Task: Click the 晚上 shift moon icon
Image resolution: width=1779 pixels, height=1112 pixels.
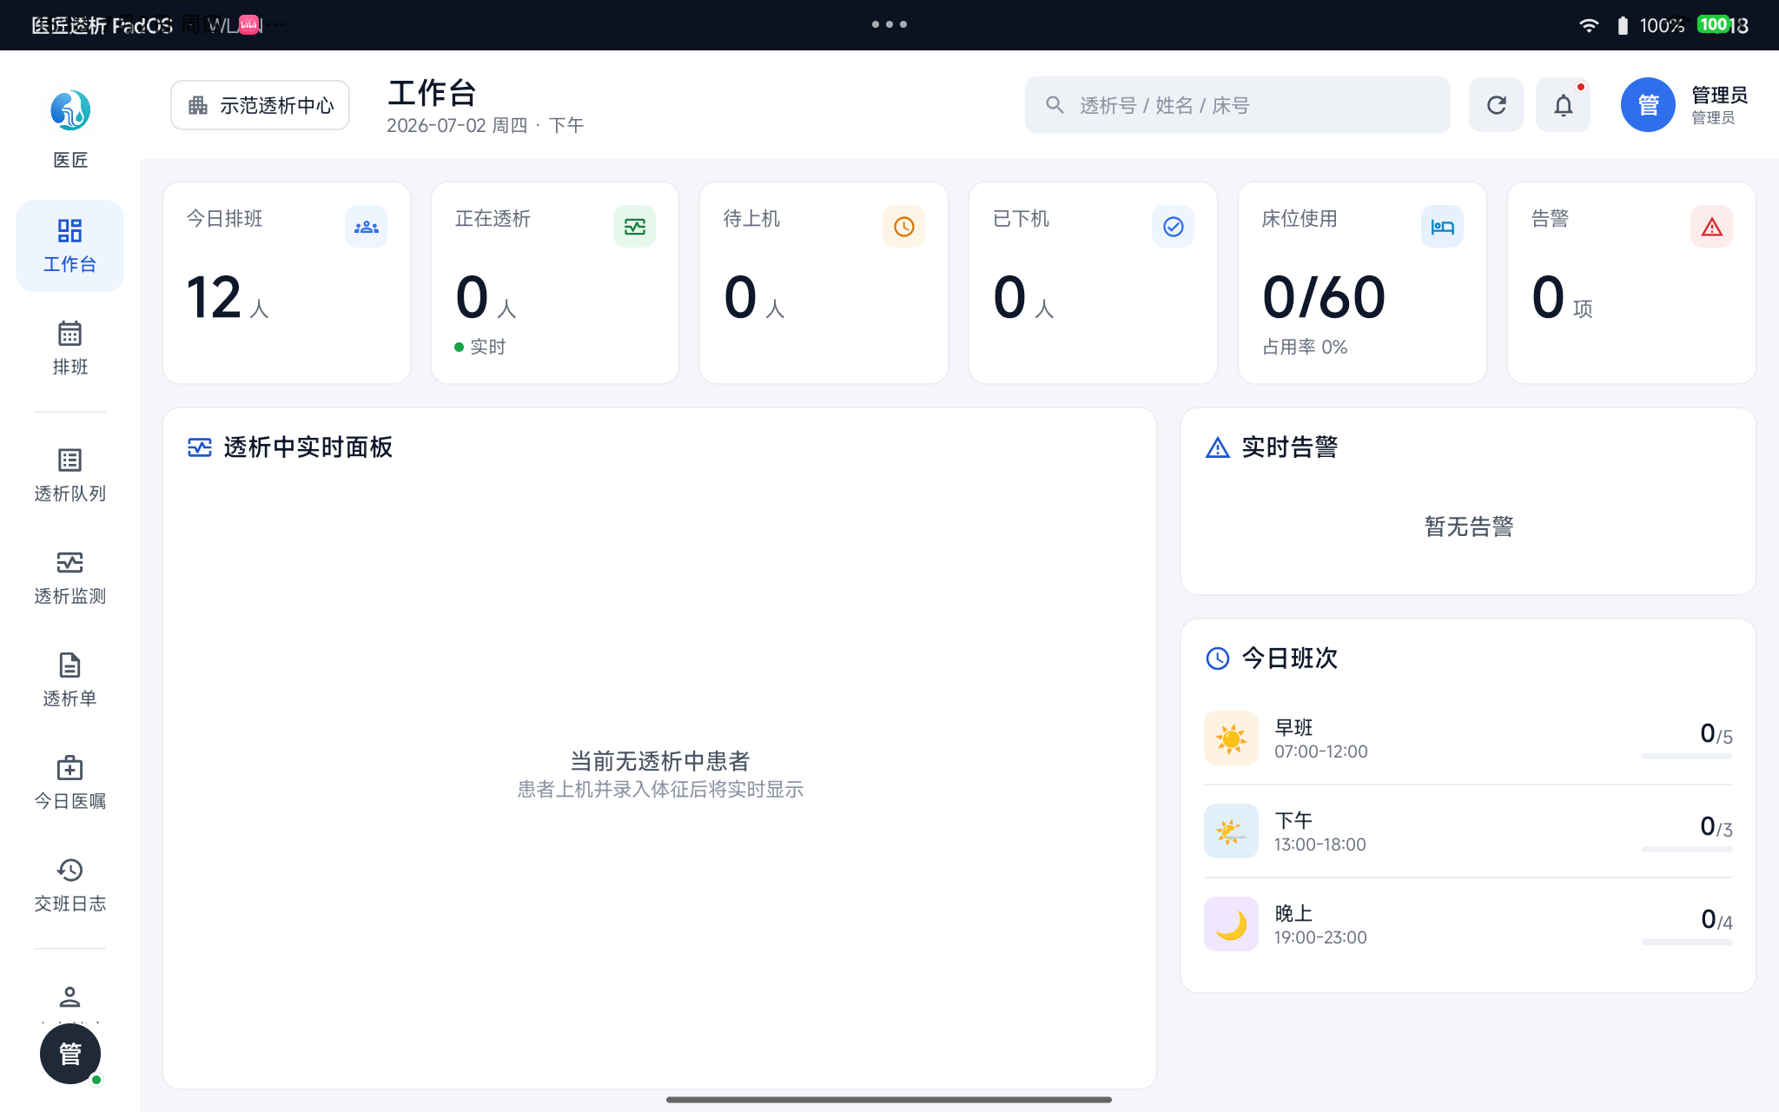Action: pos(1231,924)
